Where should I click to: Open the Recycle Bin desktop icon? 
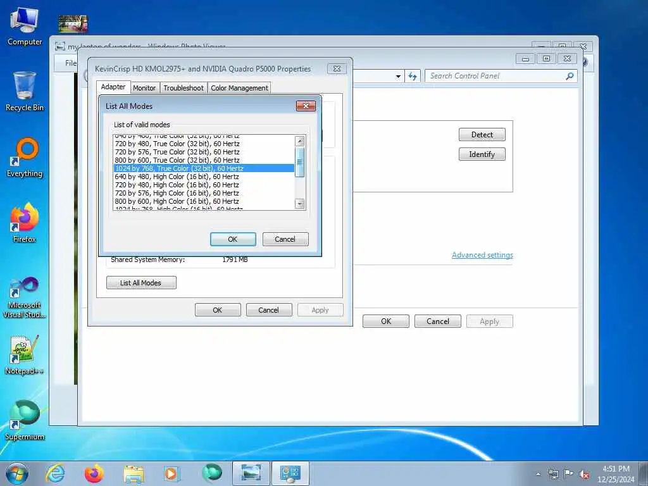coord(25,92)
